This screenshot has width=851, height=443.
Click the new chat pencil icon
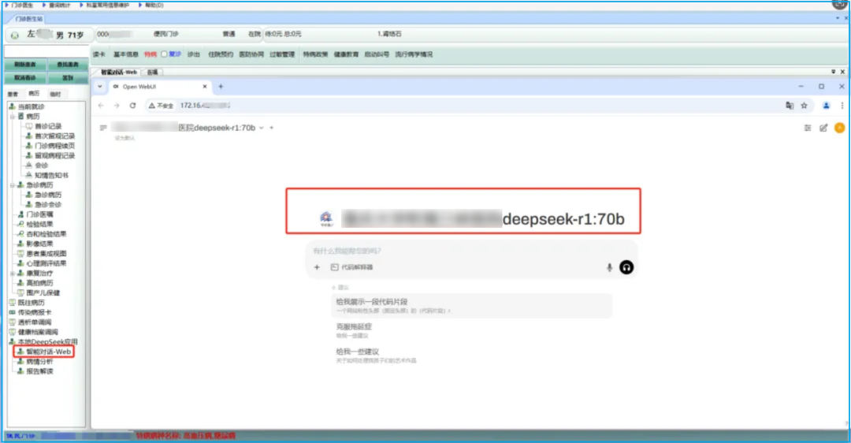pyautogui.click(x=823, y=128)
